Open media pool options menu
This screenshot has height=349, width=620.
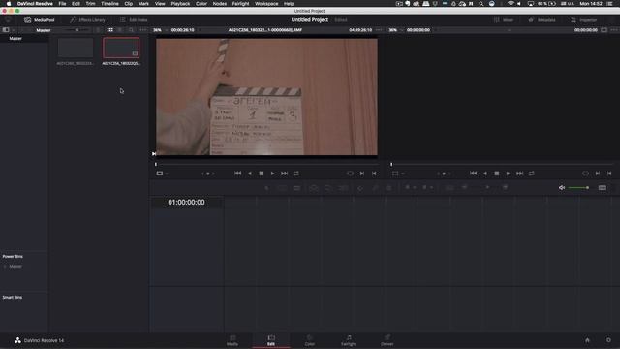pos(142,30)
